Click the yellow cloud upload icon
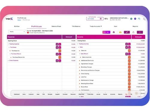This screenshot has height=112, width=150. (x=120, y=32)
